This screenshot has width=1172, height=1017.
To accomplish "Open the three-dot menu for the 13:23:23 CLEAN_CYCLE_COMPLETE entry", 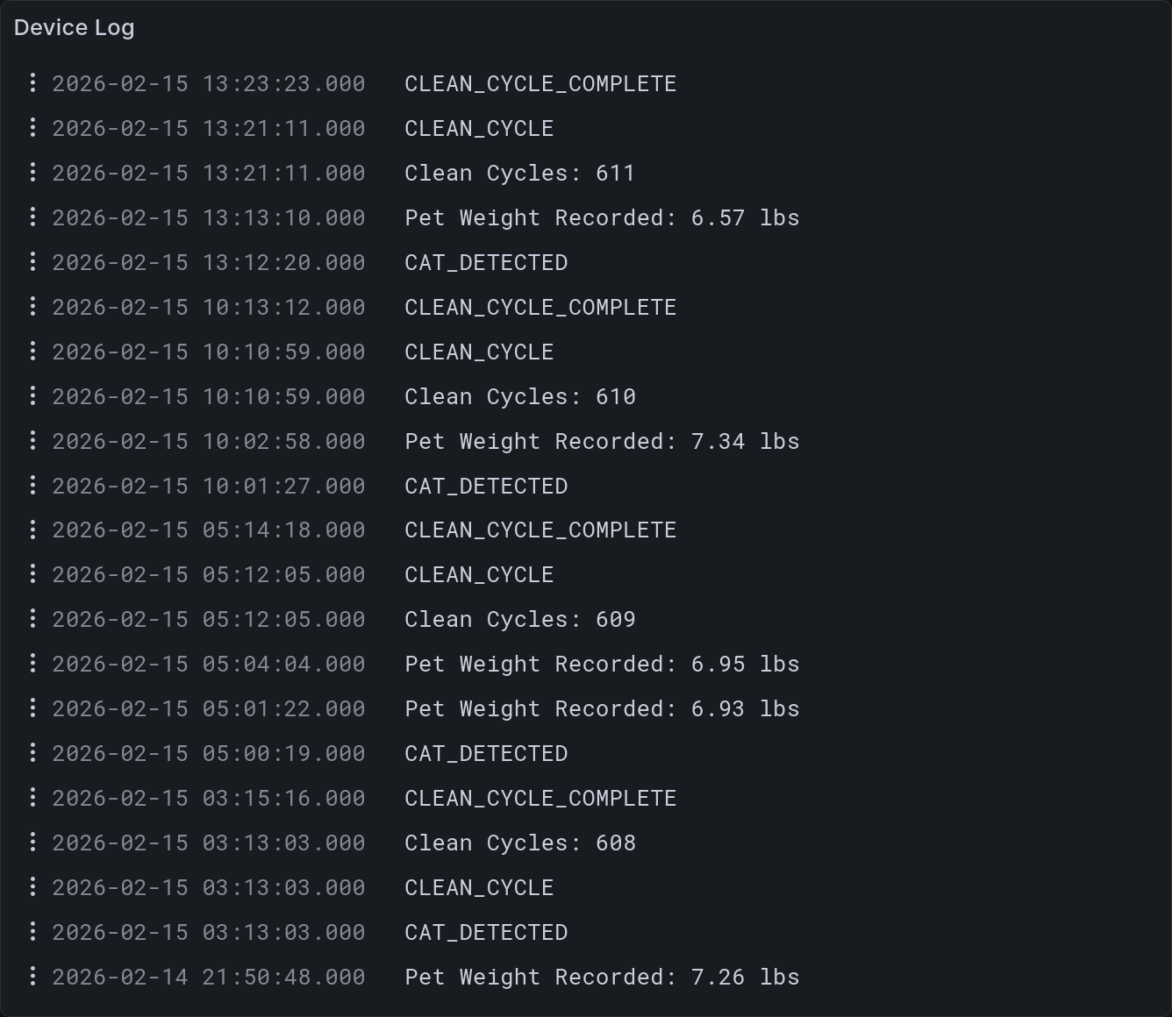I will click(x=32, y=83).
